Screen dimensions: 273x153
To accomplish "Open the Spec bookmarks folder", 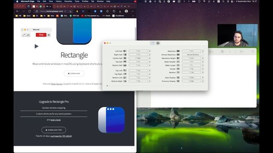I will pyautogui.click(x=27, y=16).
